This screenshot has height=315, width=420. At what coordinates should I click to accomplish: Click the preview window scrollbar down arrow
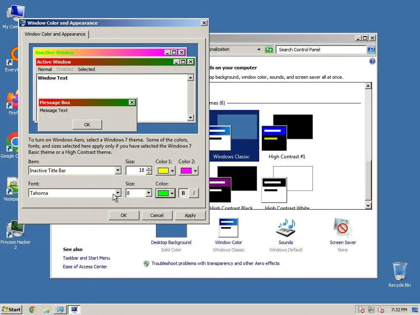tap(190, 117)
